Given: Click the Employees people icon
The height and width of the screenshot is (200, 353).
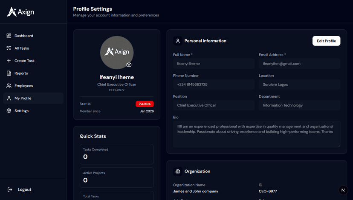Looking at the screenshot, I should click(9, 86).
